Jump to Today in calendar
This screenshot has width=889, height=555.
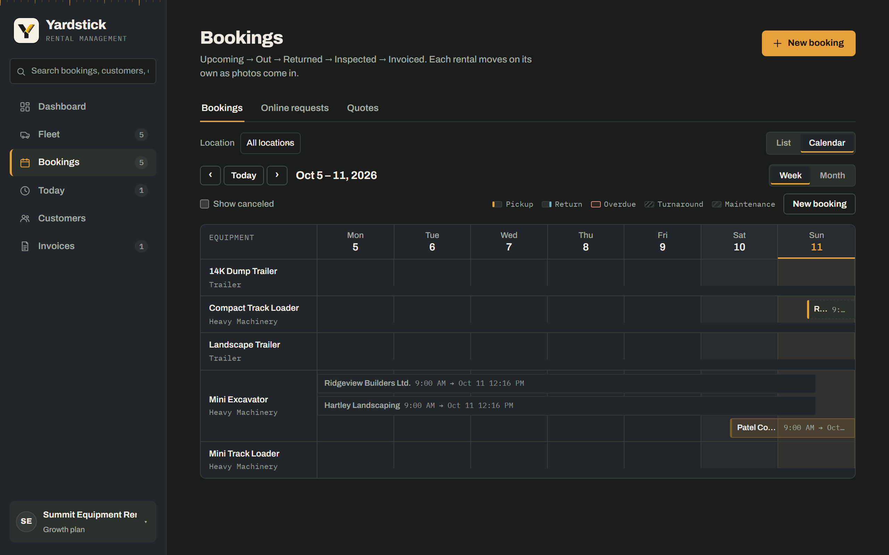coord(243,176)
